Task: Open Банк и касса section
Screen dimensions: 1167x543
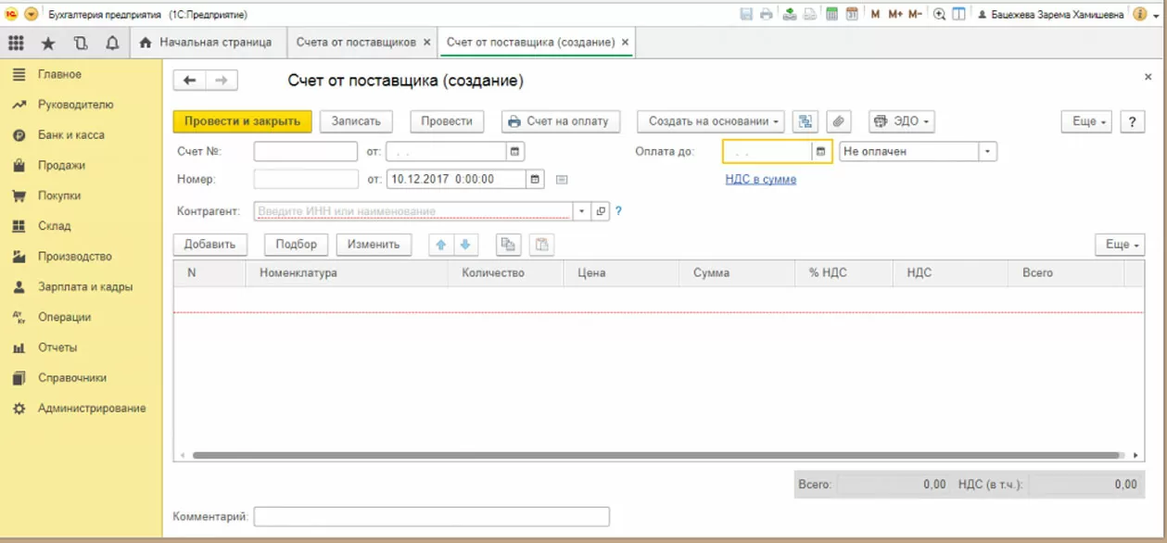Action: coord(71,135)
